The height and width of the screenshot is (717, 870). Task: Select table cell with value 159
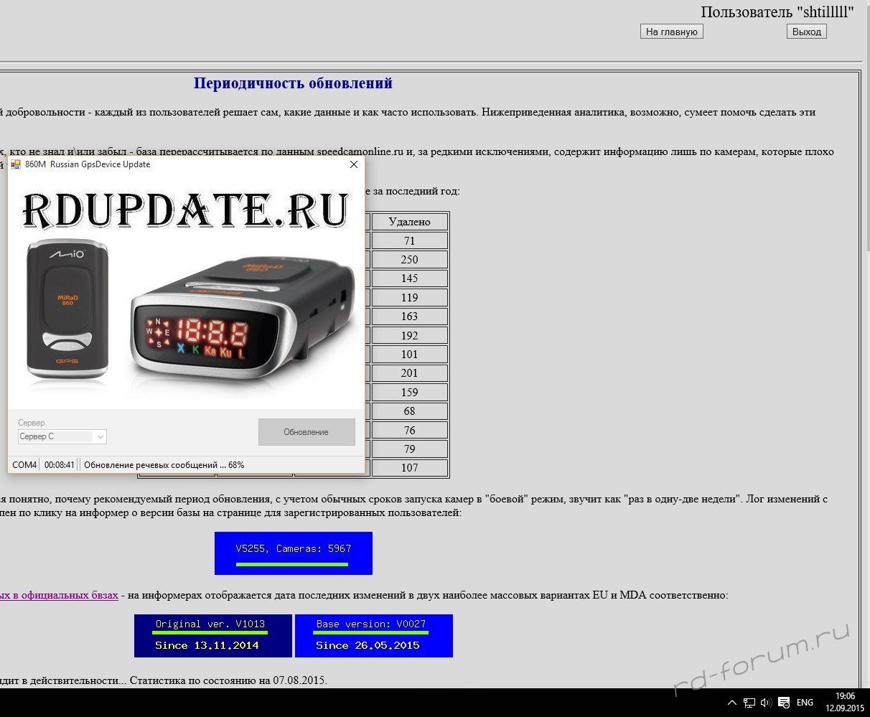(410, 392)
